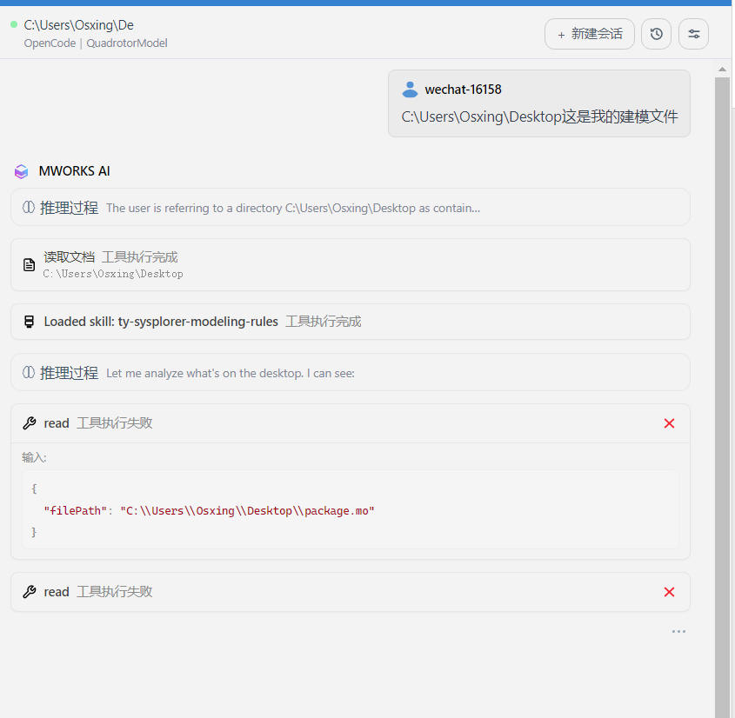
Task: Click the OpenCode label in header
Action: (x=50, y=43)
